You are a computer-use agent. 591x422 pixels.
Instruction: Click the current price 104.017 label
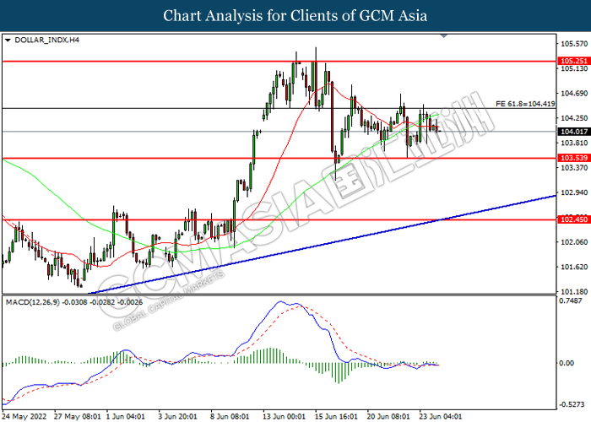[x=573, y=132]
